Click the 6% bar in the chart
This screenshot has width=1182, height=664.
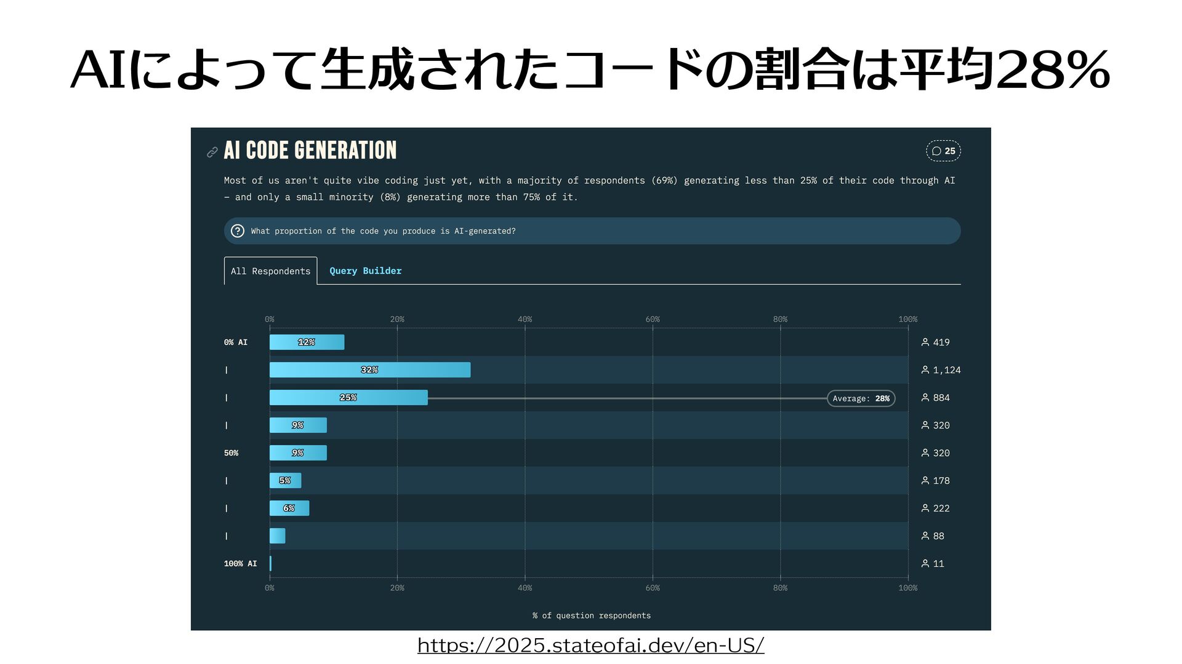289,508
